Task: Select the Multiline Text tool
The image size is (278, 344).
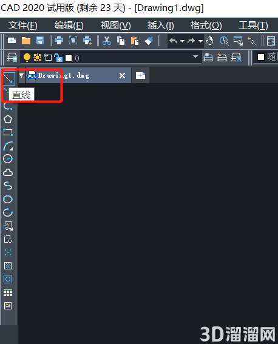Action: [x=8, y=306]
